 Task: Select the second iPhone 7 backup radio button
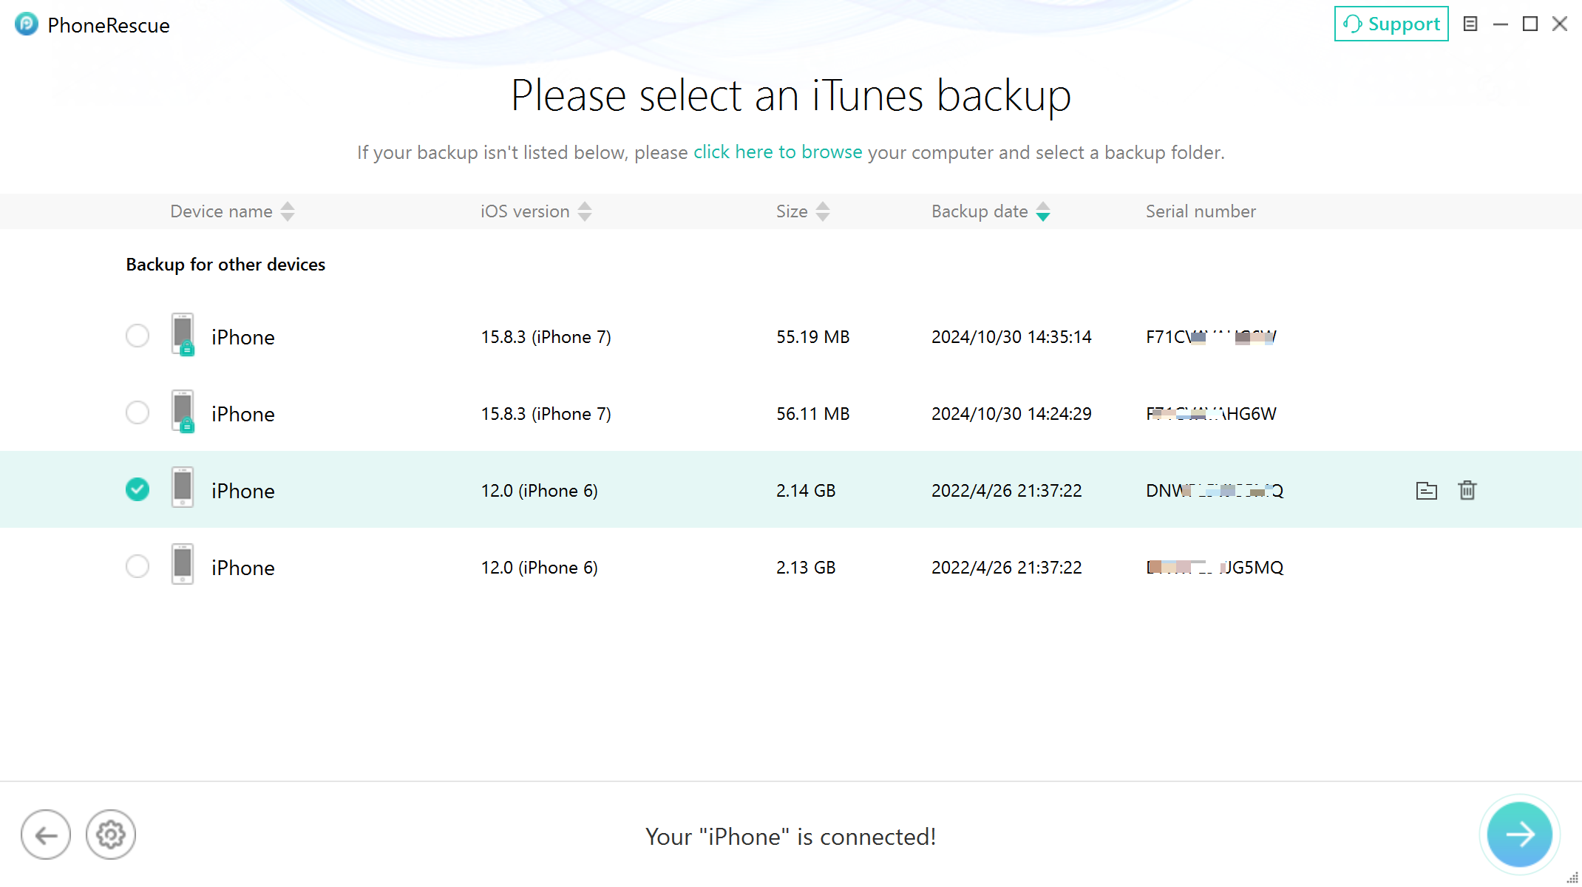click(x=137, y=412)
